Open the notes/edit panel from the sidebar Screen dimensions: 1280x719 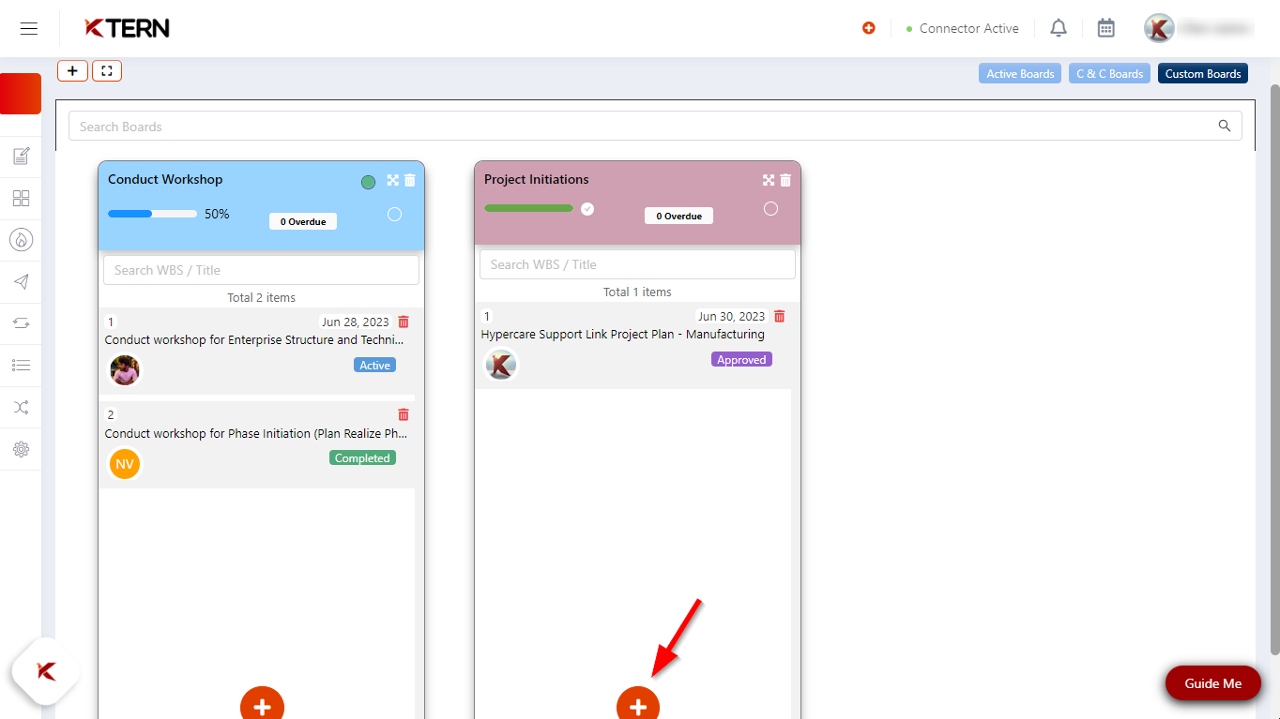[x=21, y=156]
